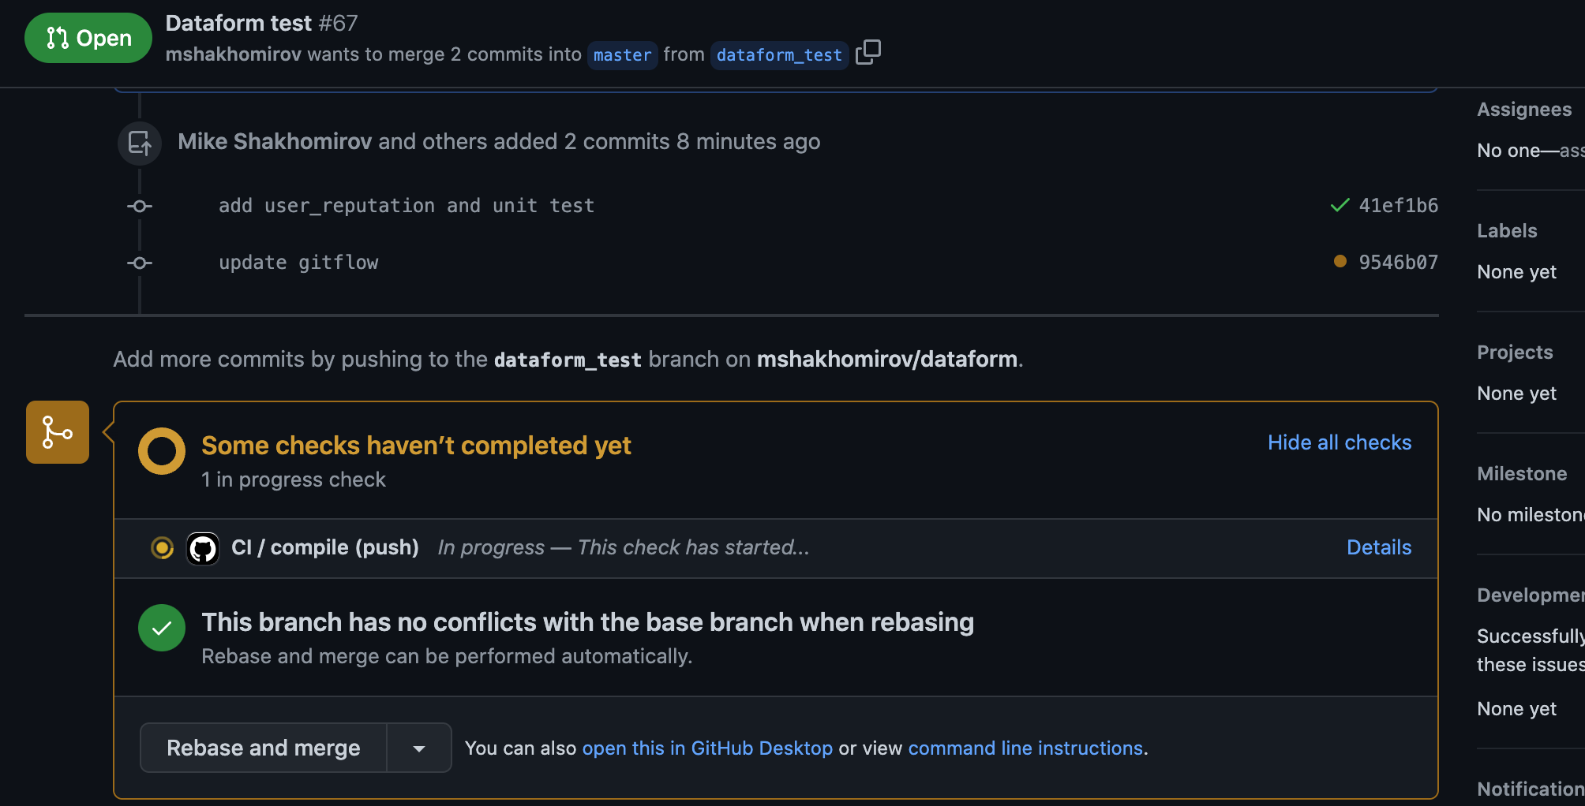The image size is (1585, 806).
Task: Open the merge method dropdown arrow
Action: click(x=418, y=748)
